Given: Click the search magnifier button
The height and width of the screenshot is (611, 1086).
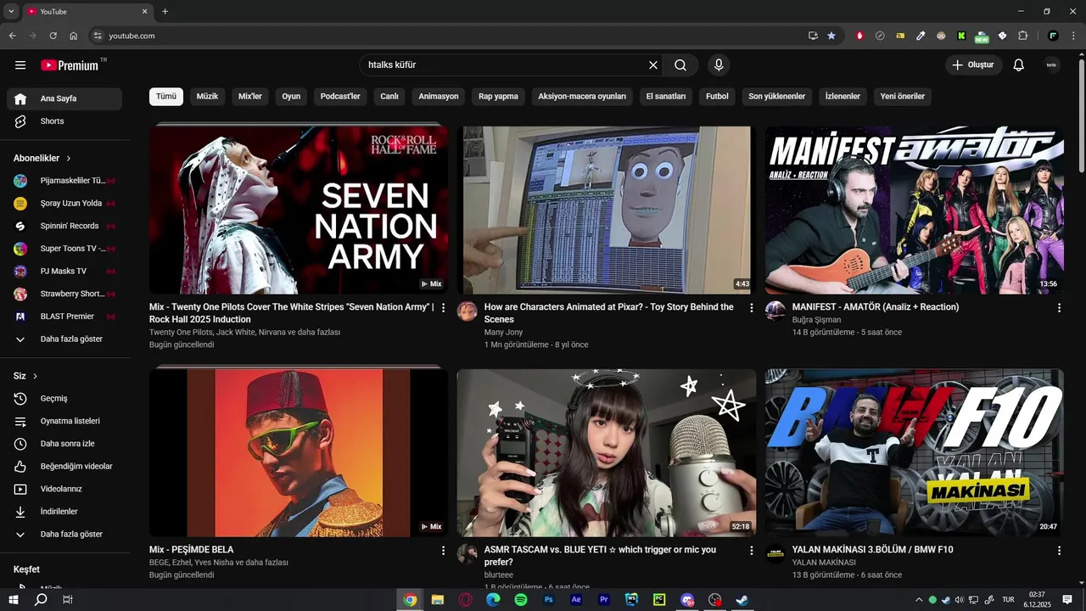Looking at the screenshot, I should (680, 65).
